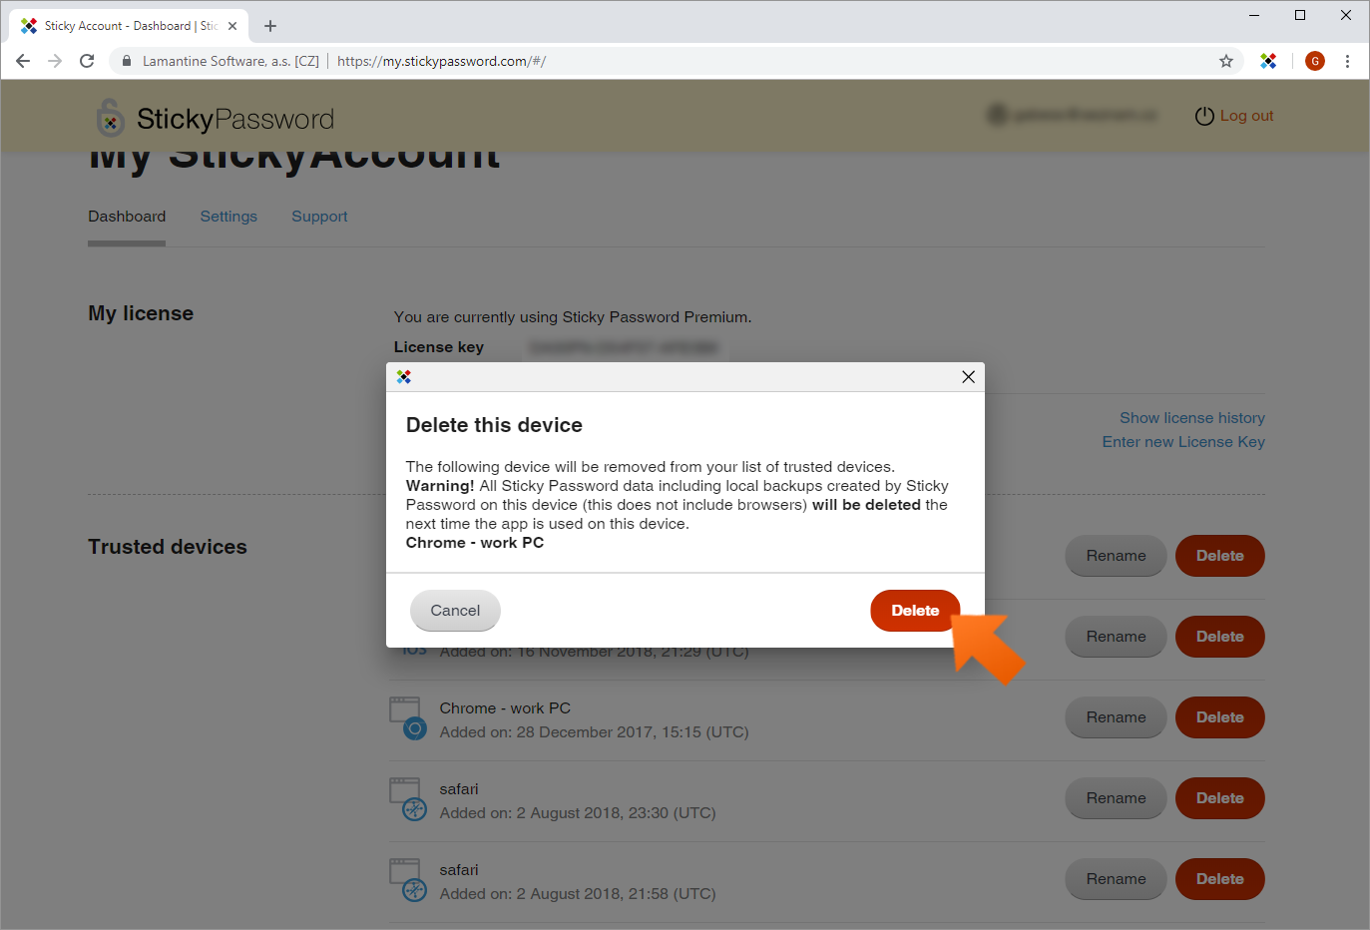
Task: Log out of the Sticky account
Action: [1246, 116]
